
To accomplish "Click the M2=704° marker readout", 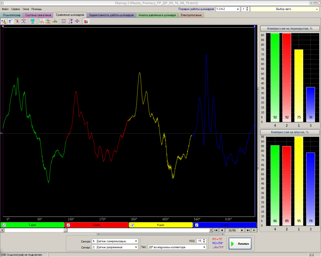I will (218, 243).
